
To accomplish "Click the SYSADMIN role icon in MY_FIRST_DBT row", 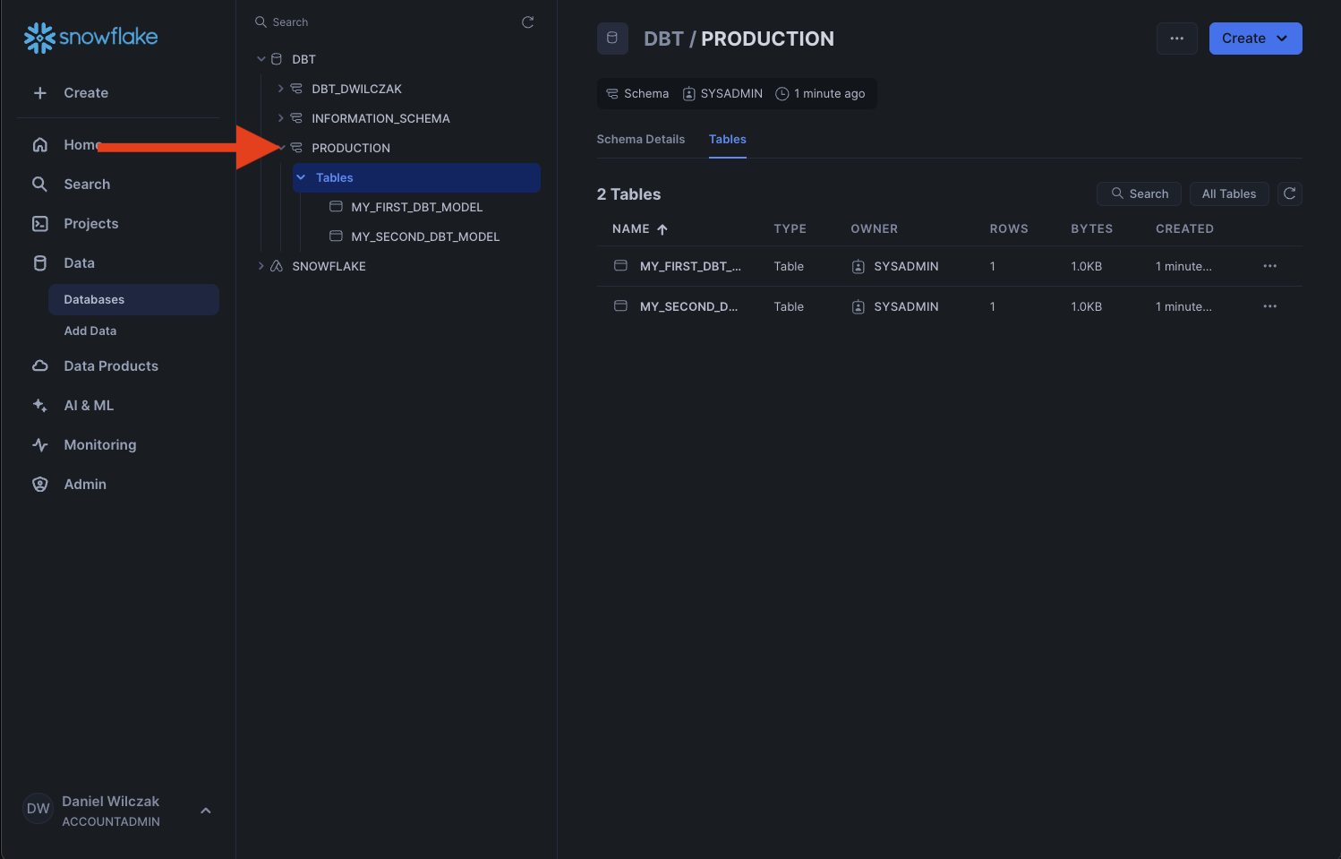I will tap(858, 267).
